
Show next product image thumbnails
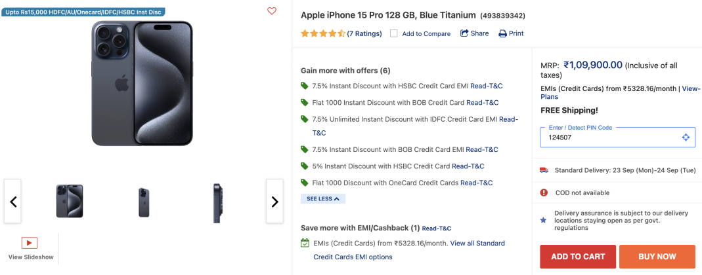tap(274, 202)
